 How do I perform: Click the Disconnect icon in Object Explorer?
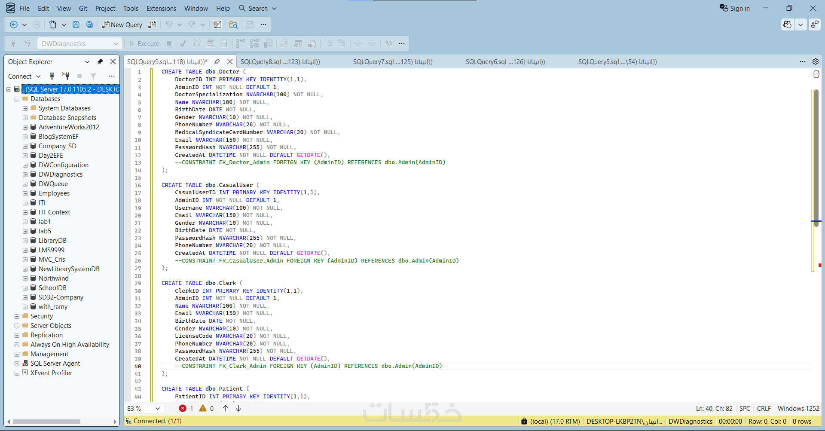click(66, 76)
